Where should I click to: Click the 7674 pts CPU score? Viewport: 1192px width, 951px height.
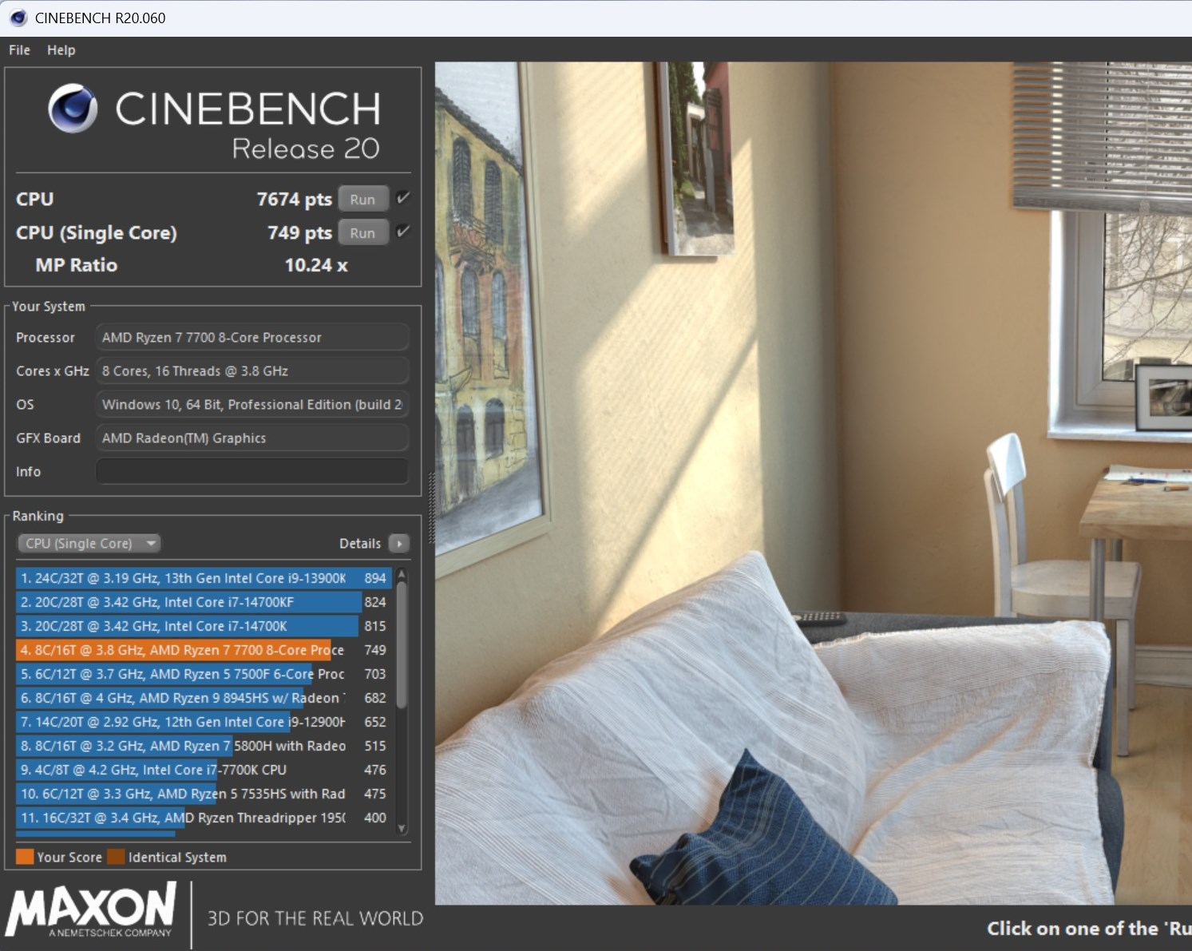coord(294,199)
